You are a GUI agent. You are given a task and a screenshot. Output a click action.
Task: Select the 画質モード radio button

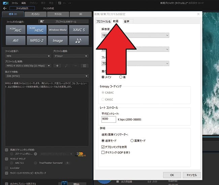pos(132,141)
